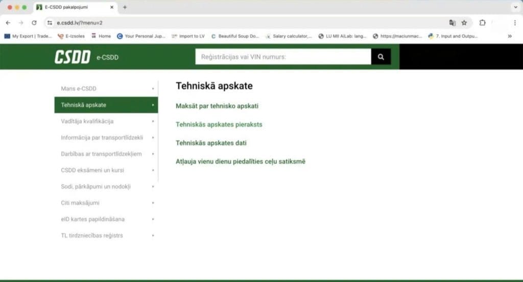
Task: Click the CSDD logo
Action: 73,57
